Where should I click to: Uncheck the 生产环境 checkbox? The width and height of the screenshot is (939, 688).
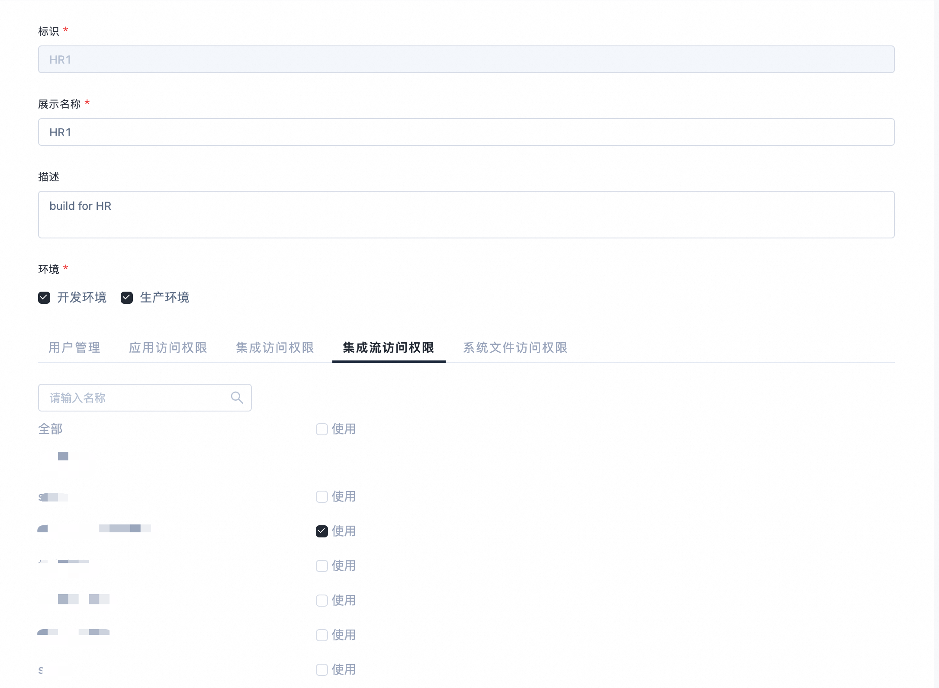pyautogui.click(x=127, y=298)
